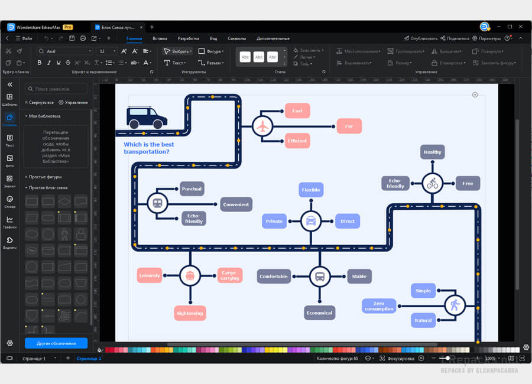Screen dimensions: 532x384
Task: Expand the Простые фигуры section
Action: coord(46,177)
